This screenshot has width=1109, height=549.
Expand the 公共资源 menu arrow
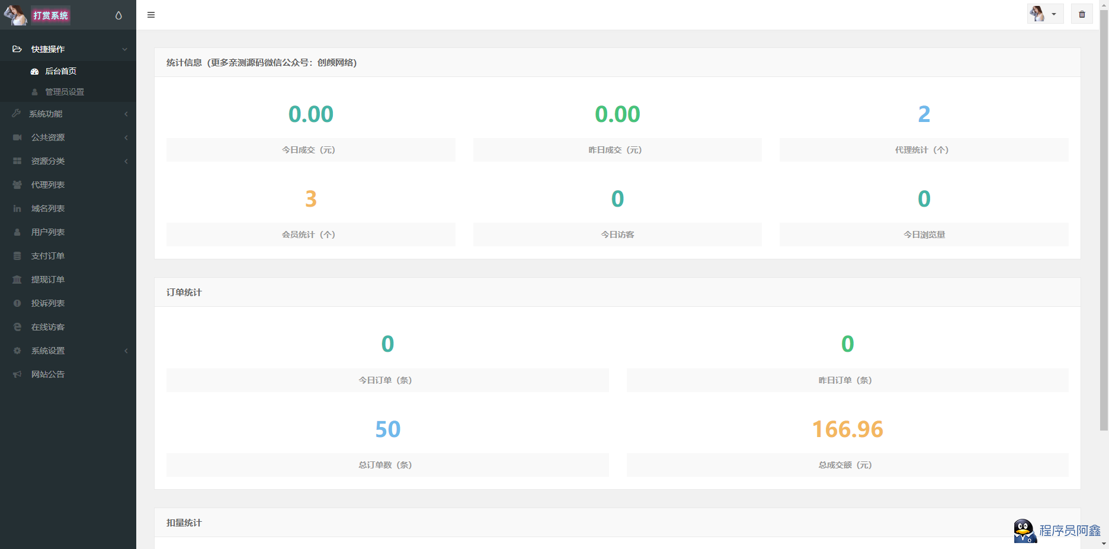click(x=126, y=137)
